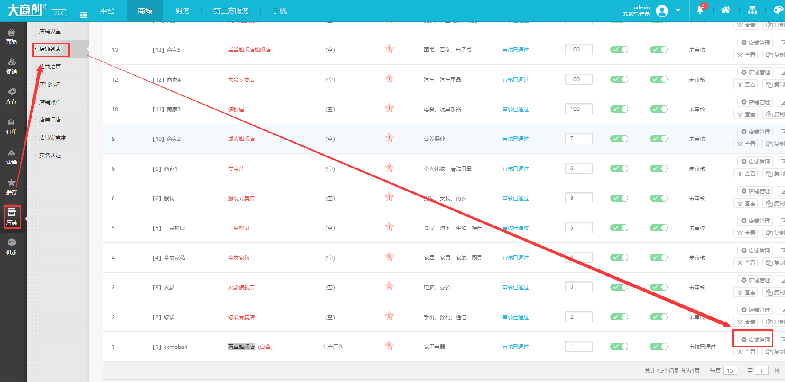Toggle second switch for 商家1 row
785x382 pixels.
(659, 168)
